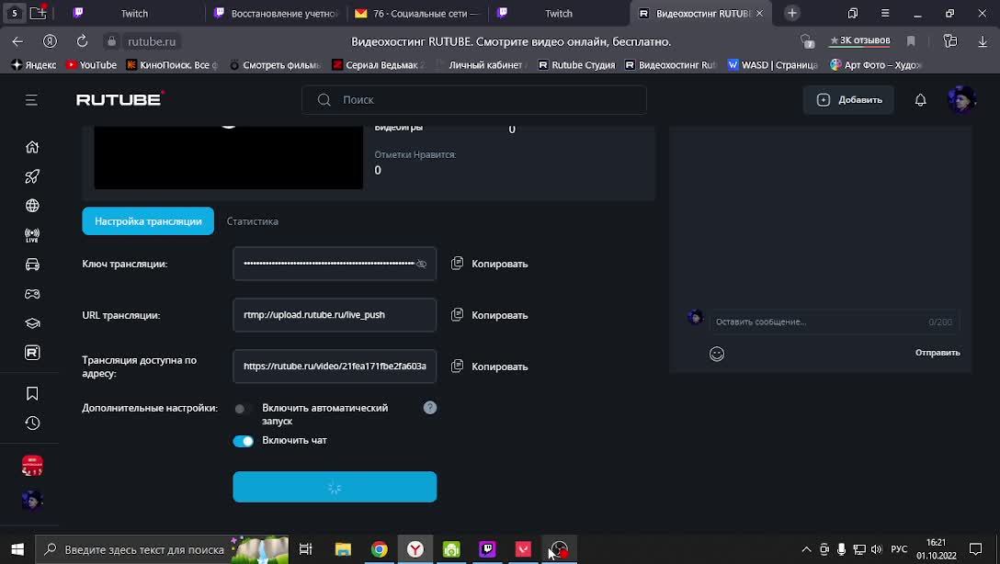Click the RUTUBE logo
The image size is (1000, 564).
119,99
